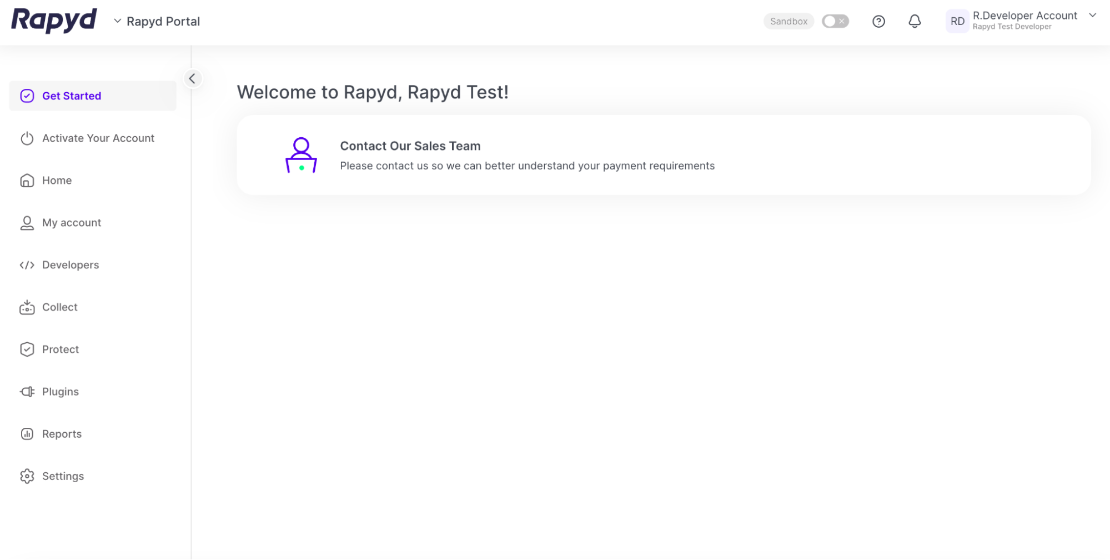
Task: Click the help question mark icon
Action: (878, 22)
